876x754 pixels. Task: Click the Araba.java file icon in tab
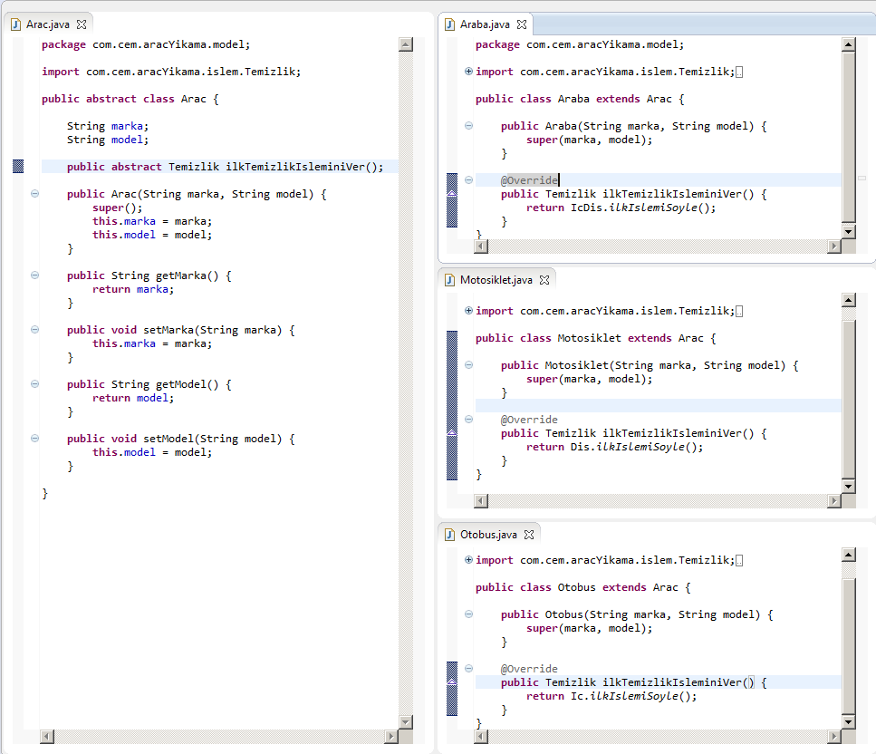[x=449, y=24]
